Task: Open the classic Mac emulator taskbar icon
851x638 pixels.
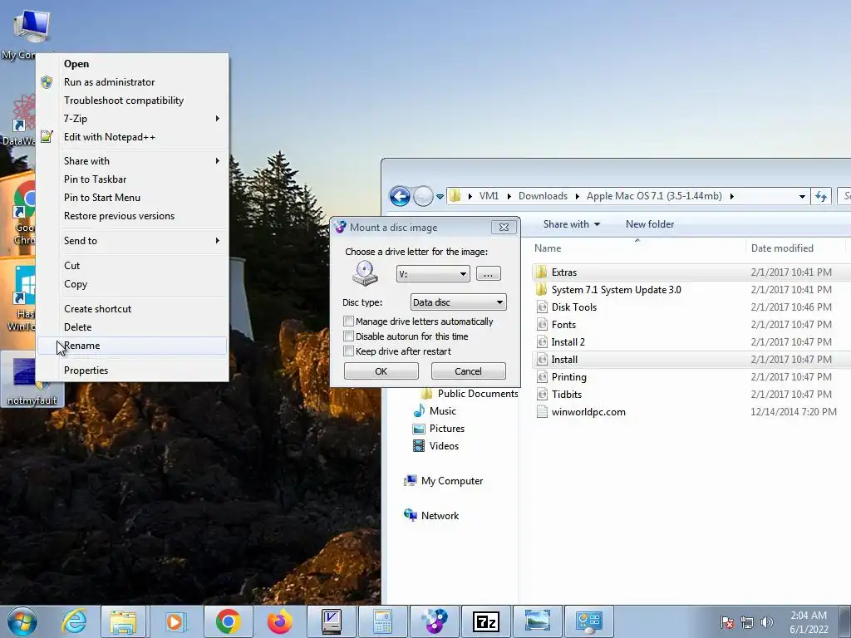Action: pos(331,621)
